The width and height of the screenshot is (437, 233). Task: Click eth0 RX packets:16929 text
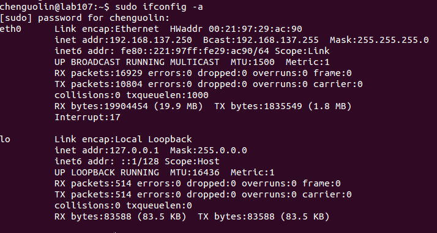point(99,73)
